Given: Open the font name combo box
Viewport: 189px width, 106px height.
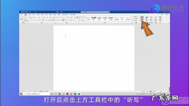Looking at the screenshot, I should [x=34, y=18].
